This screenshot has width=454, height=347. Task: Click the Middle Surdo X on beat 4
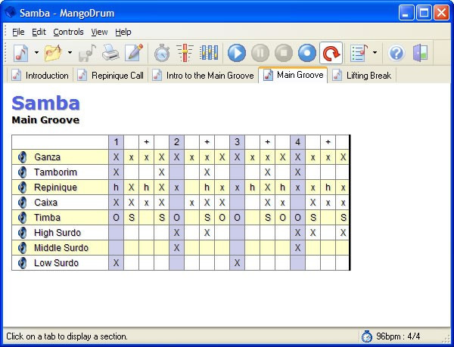[297, 248]
